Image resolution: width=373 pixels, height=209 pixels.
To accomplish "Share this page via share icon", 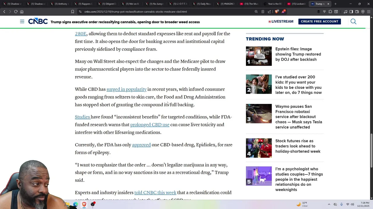I will point(269,12).
